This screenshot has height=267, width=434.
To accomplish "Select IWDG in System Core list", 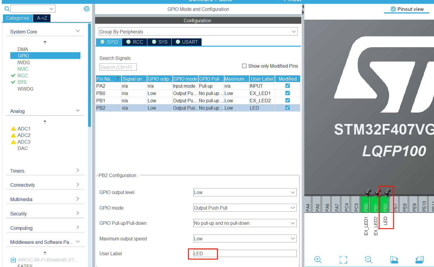I will coord(23,62).
